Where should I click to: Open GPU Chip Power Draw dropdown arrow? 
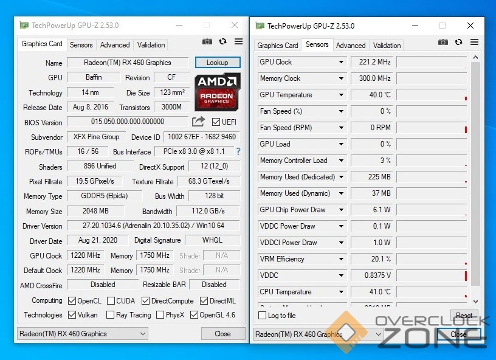(341, 210)
